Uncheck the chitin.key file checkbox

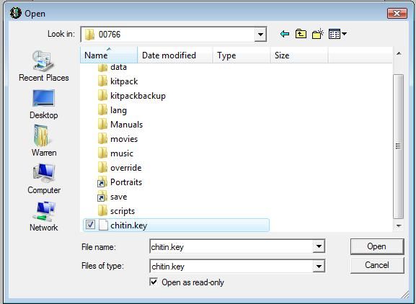click(x=90, y=225)
